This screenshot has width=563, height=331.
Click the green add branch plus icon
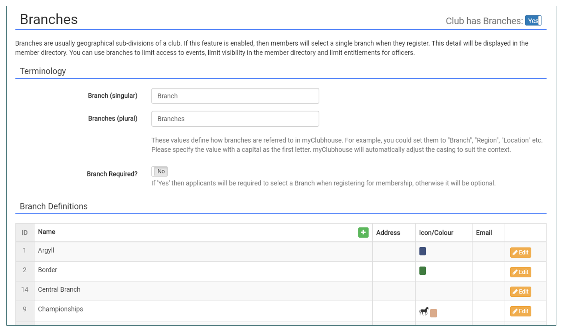point(363,232)
